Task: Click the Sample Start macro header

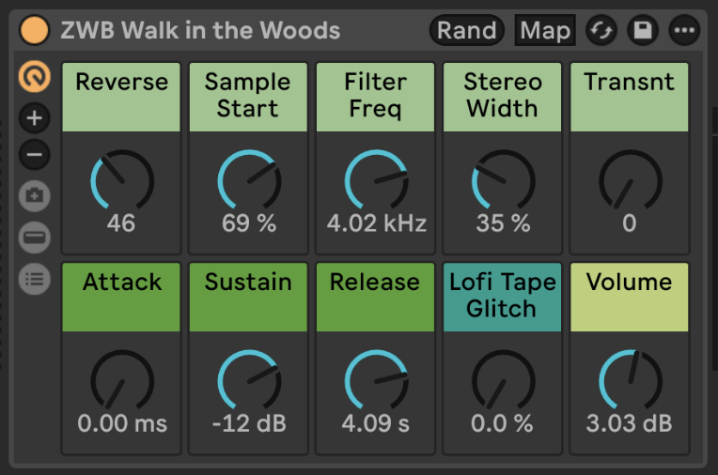Action: pos(249,96)
